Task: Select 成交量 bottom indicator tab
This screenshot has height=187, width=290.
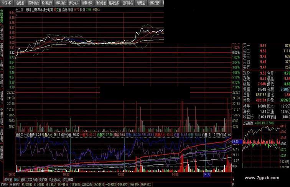Action: (8, 180)
